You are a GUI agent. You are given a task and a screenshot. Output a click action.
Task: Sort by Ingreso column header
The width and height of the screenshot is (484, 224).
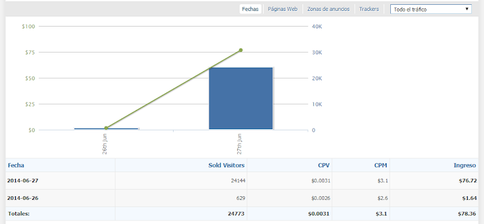click(x=465, y=165)
